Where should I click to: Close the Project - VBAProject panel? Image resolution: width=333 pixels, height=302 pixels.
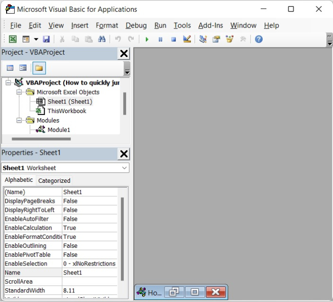pyautogui.click(x=124, y=54)
